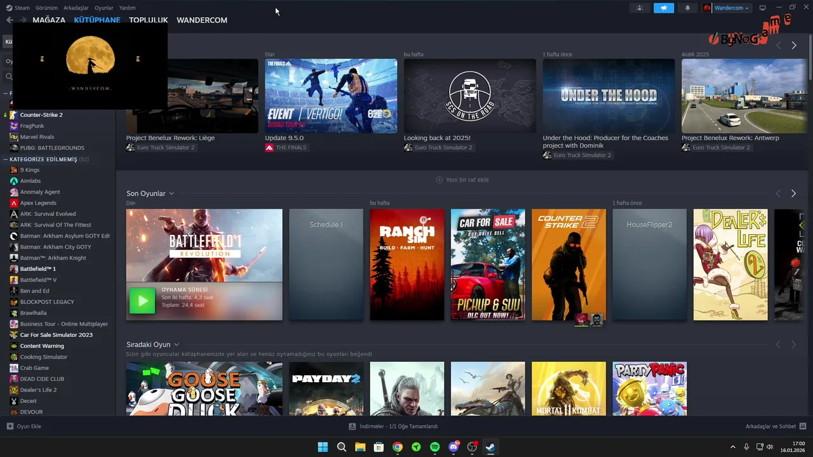Click the plus icon to add new shelf
The width and height of the screenshot is (813, 457).
[440, 180]
